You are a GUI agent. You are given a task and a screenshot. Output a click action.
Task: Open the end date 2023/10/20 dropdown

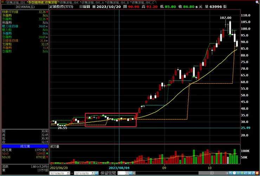coord(93,173)
